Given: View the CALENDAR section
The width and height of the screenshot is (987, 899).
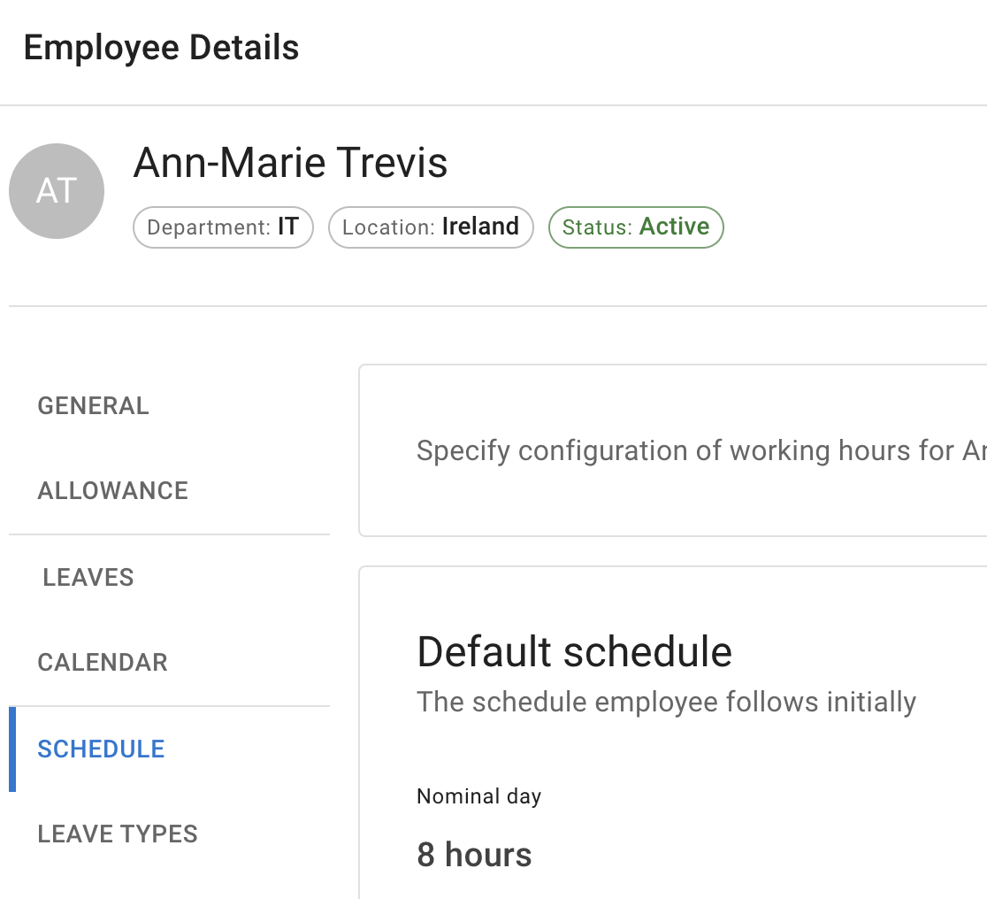Looking at the screenshot, I should 102,661.
